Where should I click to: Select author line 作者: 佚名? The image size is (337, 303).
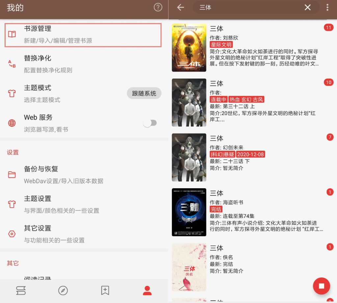[221, 257]
